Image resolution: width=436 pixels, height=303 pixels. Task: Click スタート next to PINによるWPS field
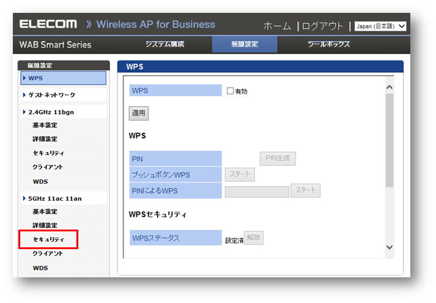point(305,190)
